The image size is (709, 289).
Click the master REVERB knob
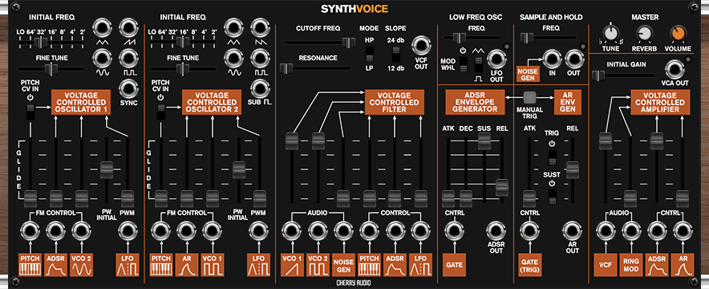[644, 34]
